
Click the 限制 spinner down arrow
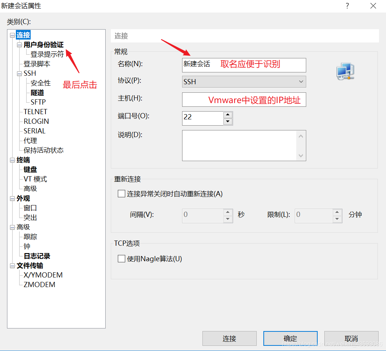(337, 219)
